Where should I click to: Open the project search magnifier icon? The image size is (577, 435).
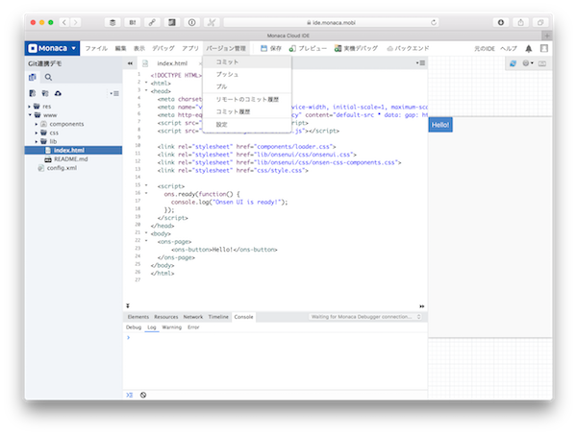click(x=48, y=77)
